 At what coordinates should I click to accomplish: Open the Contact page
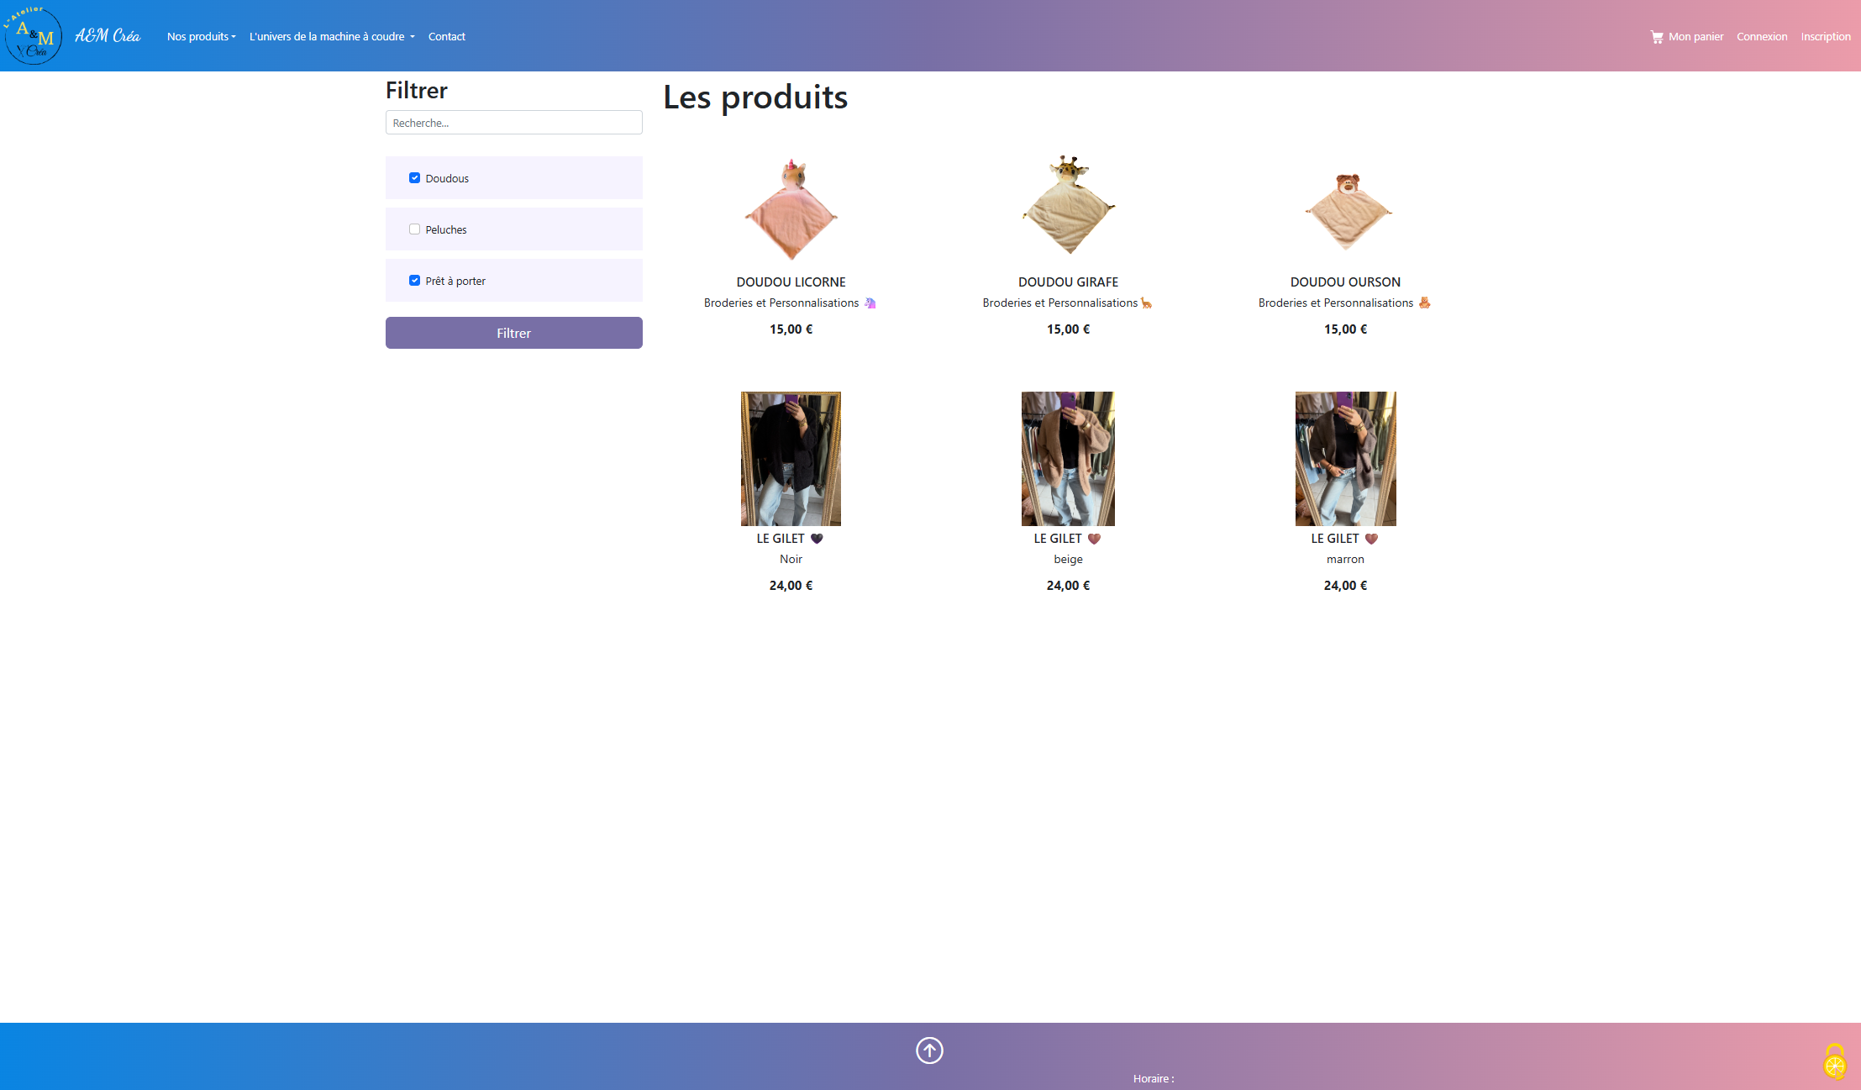tap(447, 37)
